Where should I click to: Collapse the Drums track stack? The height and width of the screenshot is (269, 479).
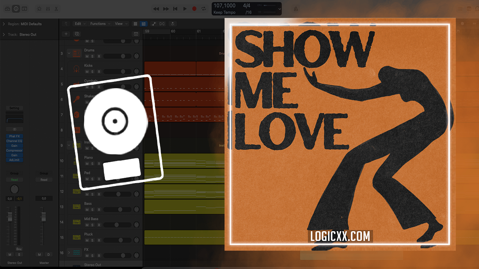[69, 53]
